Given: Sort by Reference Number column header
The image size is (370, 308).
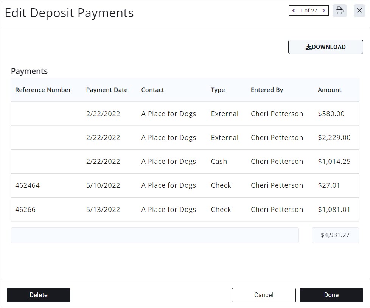Looking at the screenshot, I should coord(43,90).
